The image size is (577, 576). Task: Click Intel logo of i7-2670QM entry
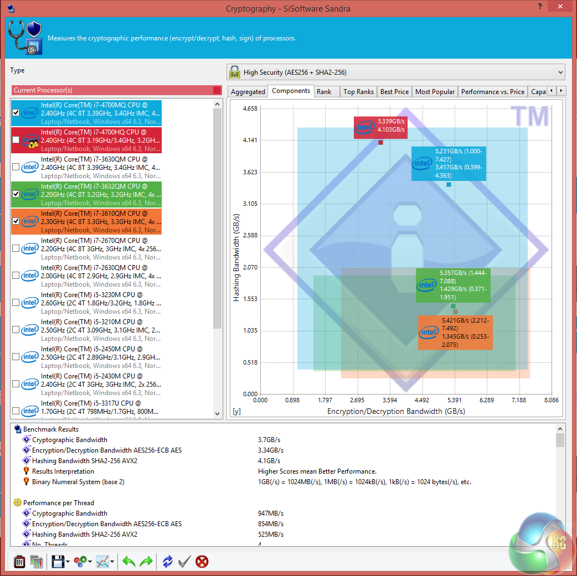(30, 248)
